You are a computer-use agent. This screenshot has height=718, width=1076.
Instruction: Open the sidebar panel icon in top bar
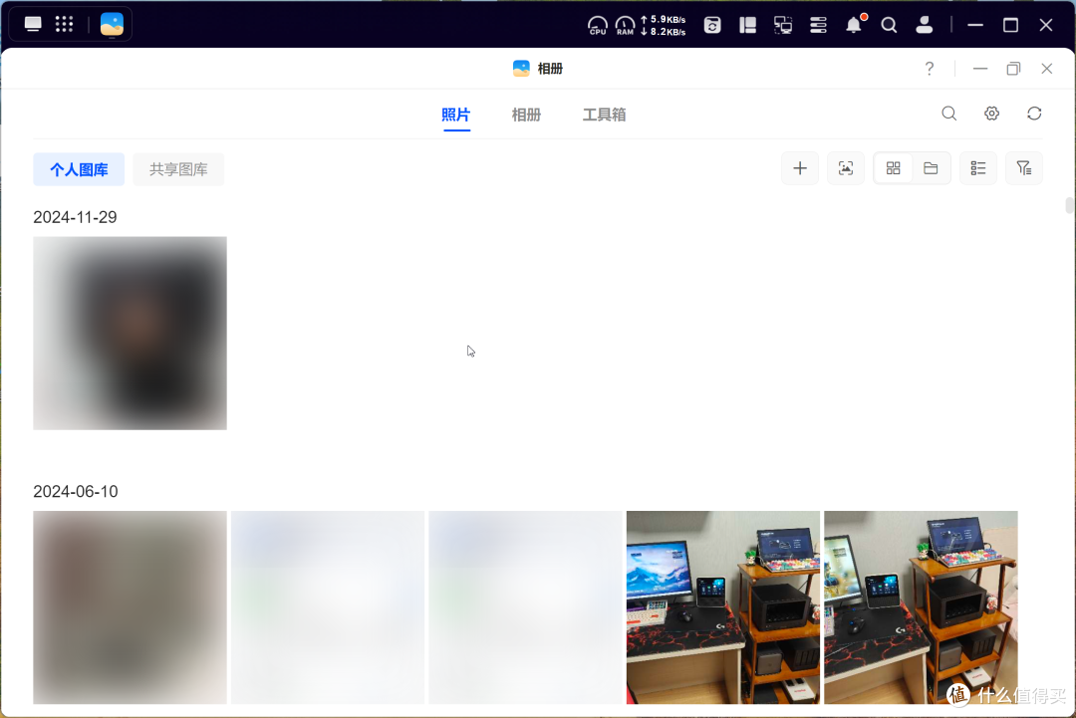(747, 25)
